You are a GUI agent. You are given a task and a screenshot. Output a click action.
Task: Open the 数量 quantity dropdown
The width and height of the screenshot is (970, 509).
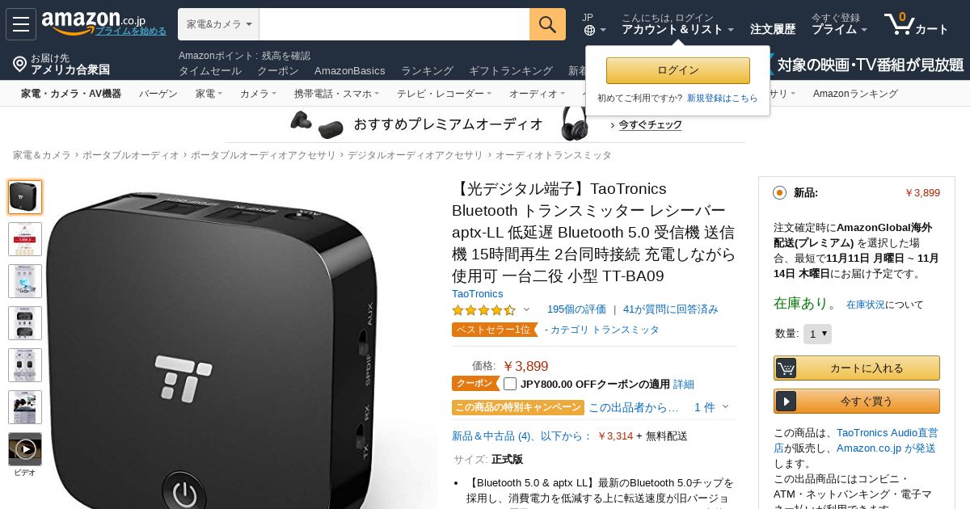[817, 334]
